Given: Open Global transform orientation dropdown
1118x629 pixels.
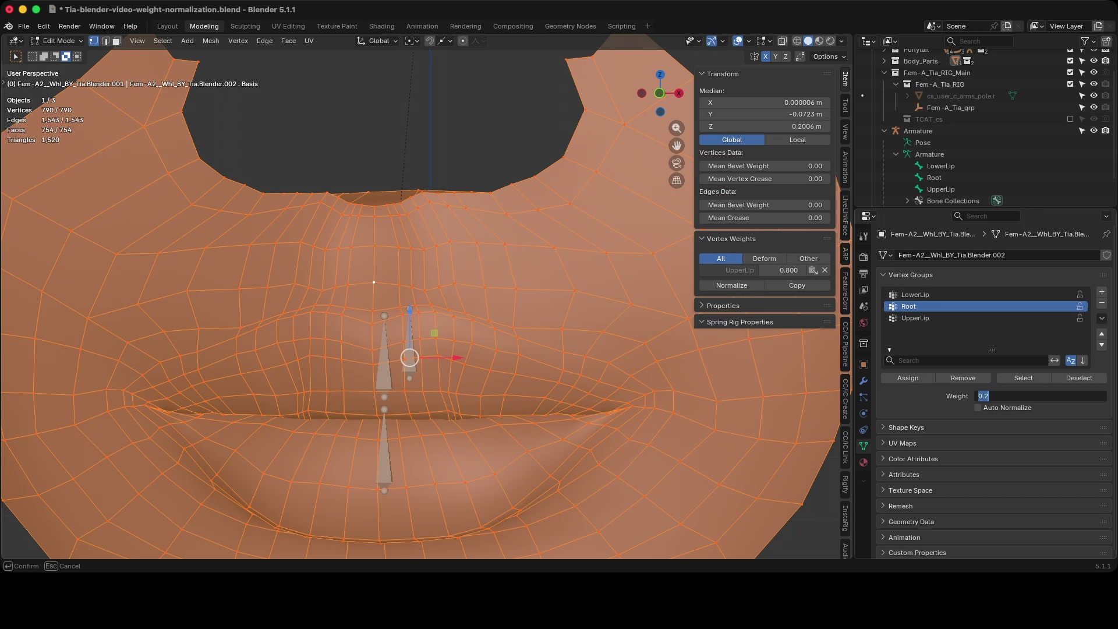Looking at the screenshot, I should coord(378,41).
